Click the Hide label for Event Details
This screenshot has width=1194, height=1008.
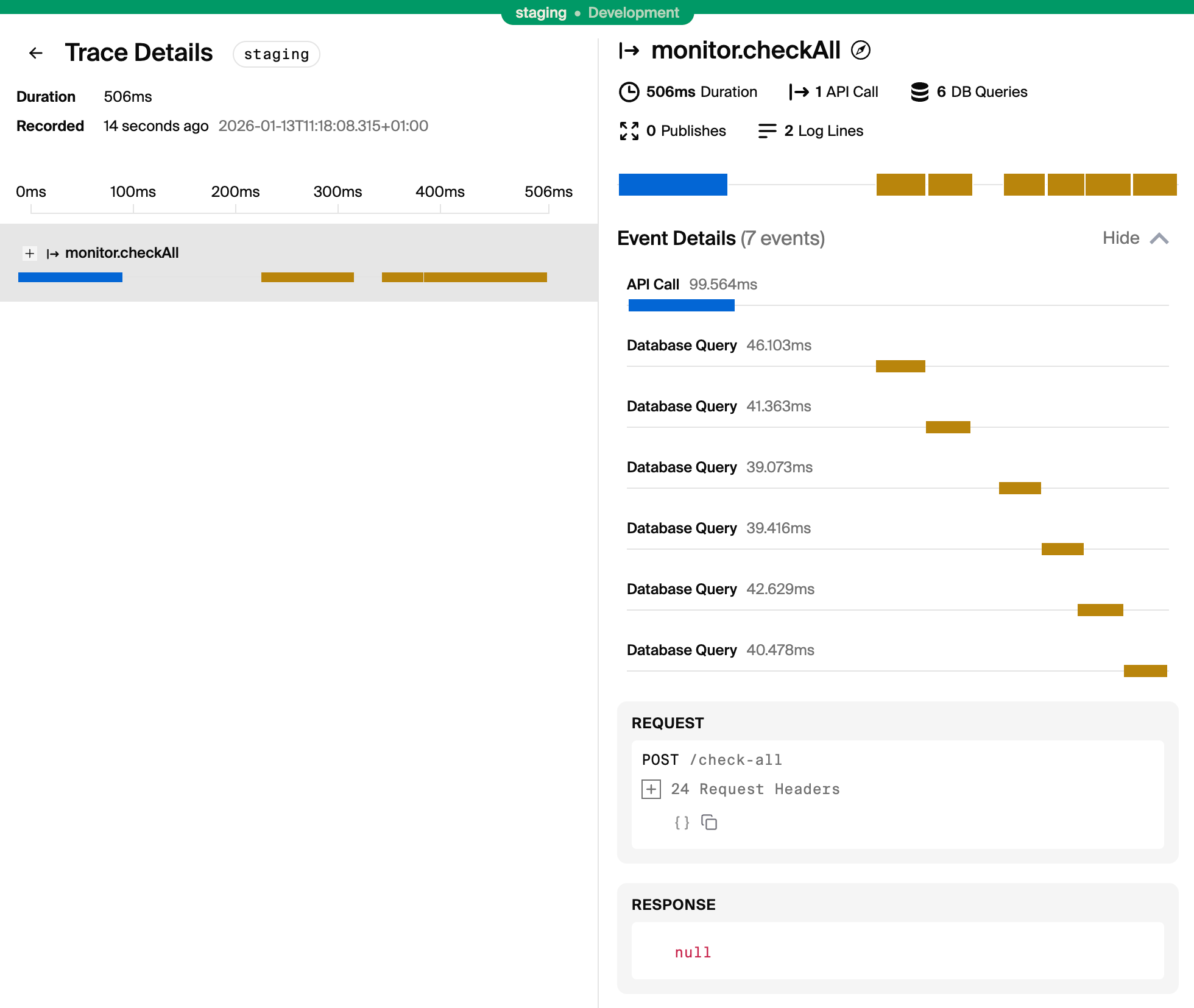tap(1120, 238)
